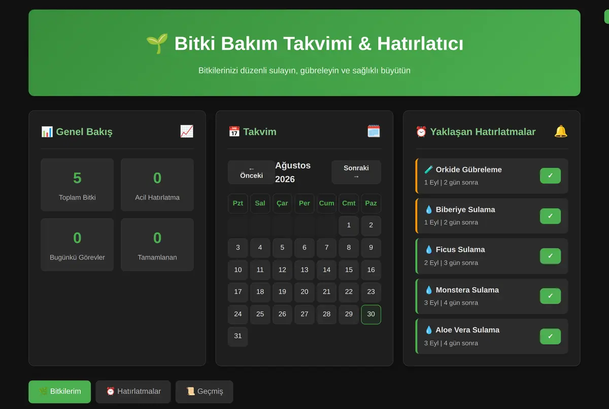Tick the Aloe Vera Sulama checkmark
Viewport: 609px width, 409px height.
pyautogui.click(x=550, y=336)
